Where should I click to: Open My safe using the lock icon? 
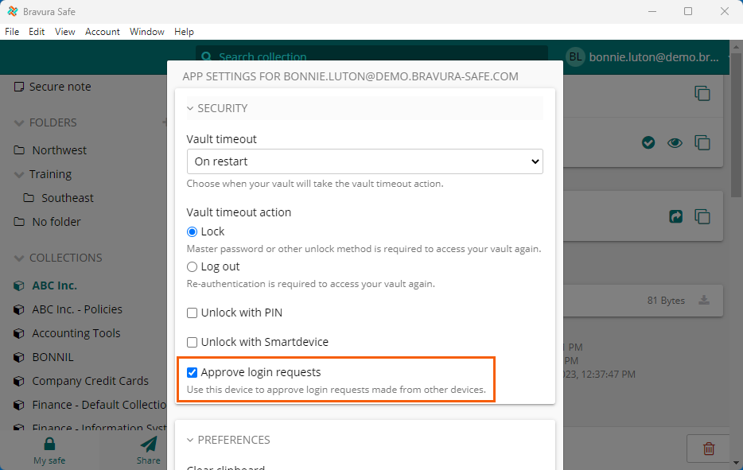pyautogui.click(x=49, y=444)
